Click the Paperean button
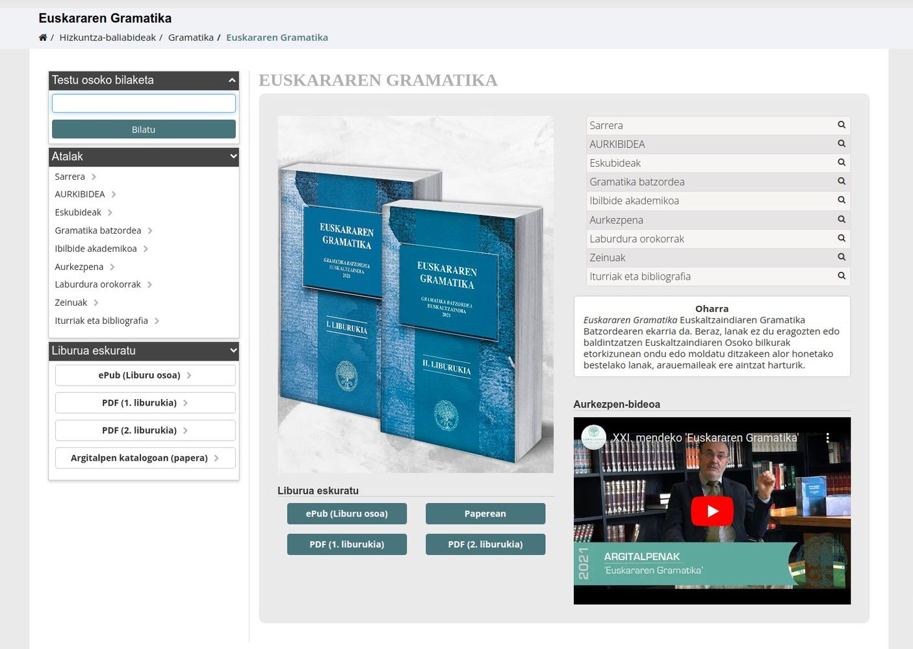913x649 pixels. 485,513
